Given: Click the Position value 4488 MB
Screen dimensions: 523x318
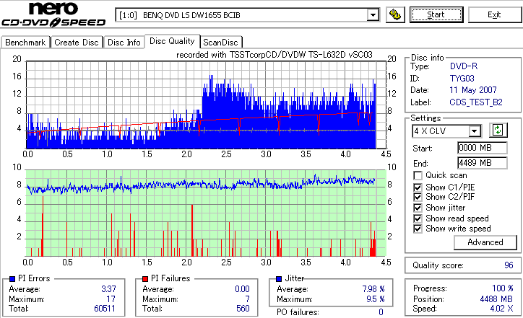Looking at the screenshot, I should pos(496,299).
